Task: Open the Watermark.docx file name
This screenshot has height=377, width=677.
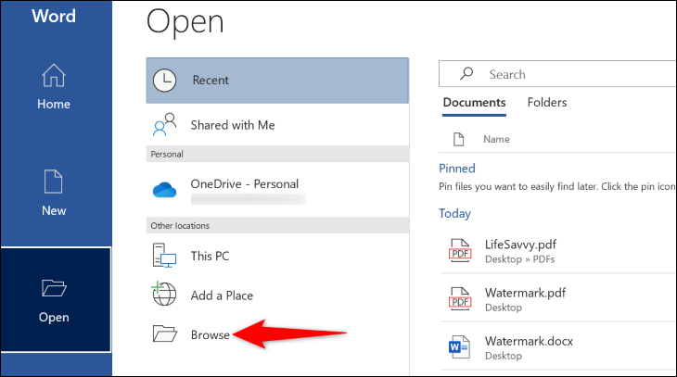Action: pyautogui.click(x=529, y=341)
